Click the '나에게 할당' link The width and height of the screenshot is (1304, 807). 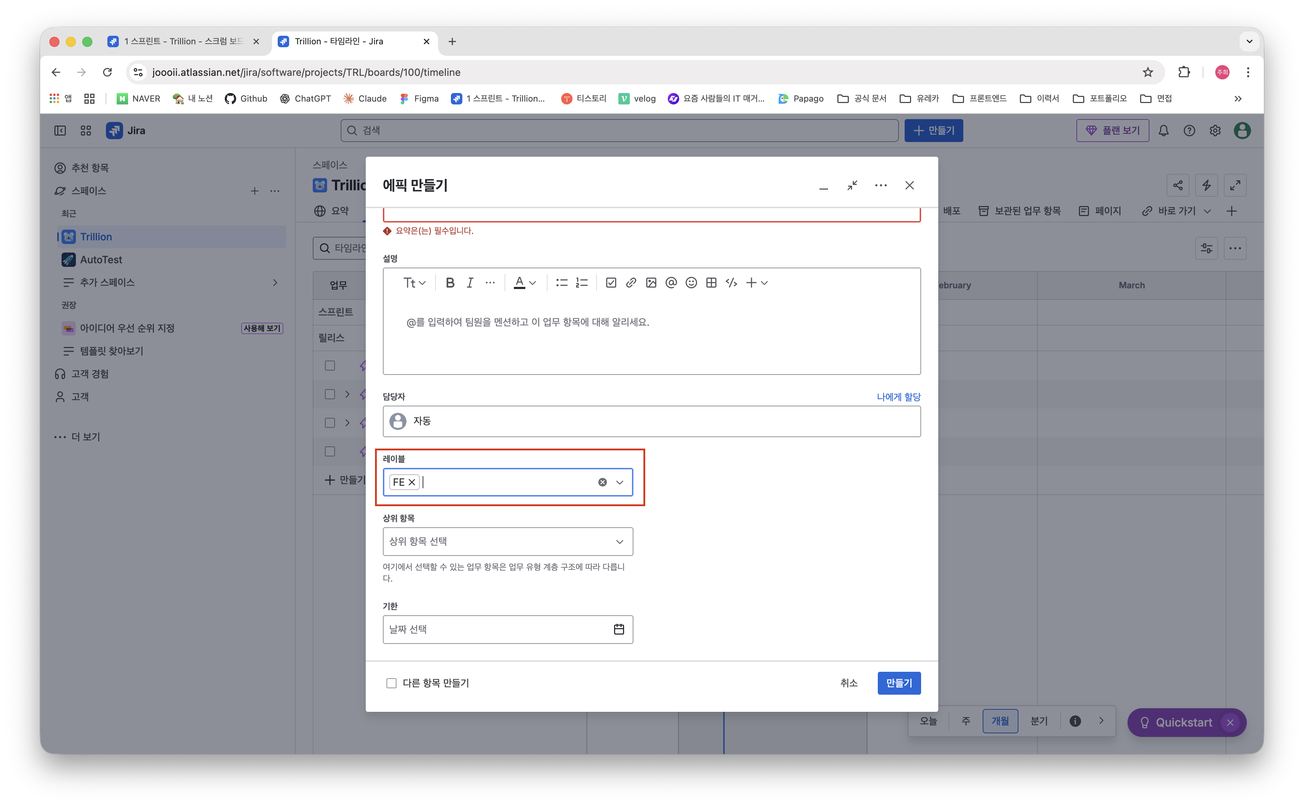tap(898, 397)
